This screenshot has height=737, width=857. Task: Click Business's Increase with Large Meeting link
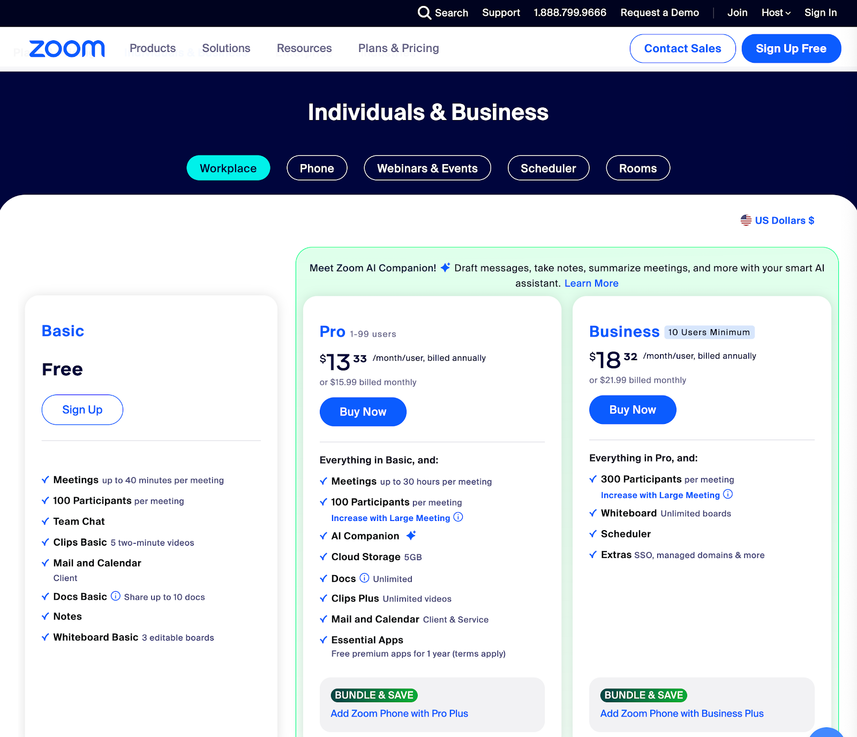click(660, 495)
